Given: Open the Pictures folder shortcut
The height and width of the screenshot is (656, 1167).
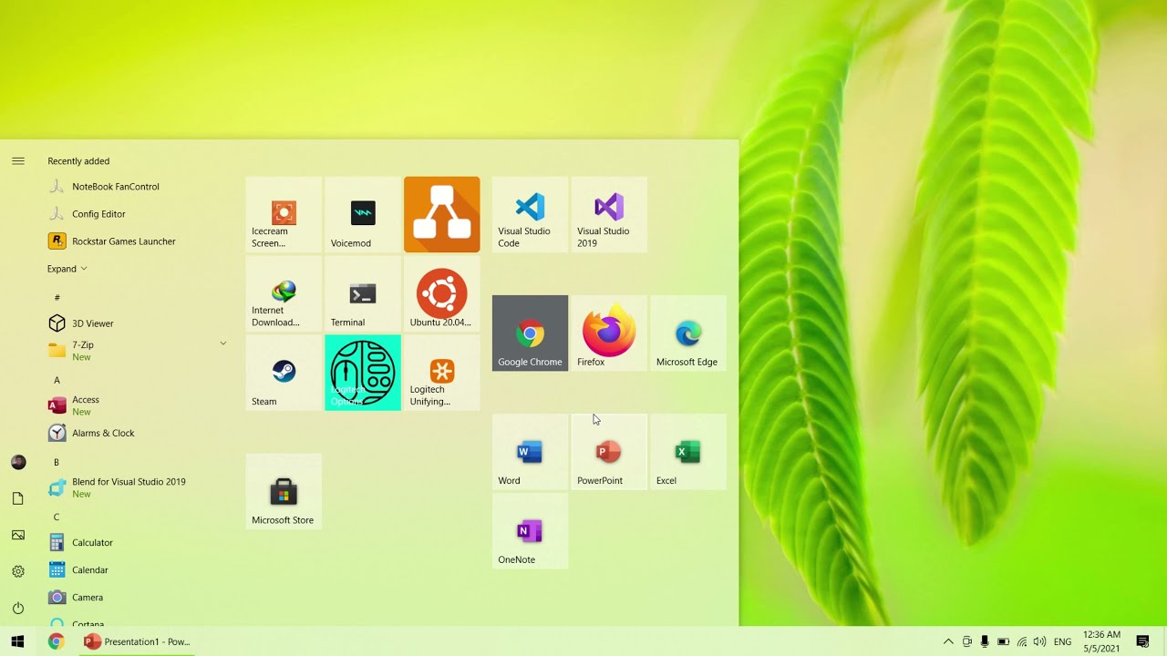Looking at the screenshot, I should point(18,535).
